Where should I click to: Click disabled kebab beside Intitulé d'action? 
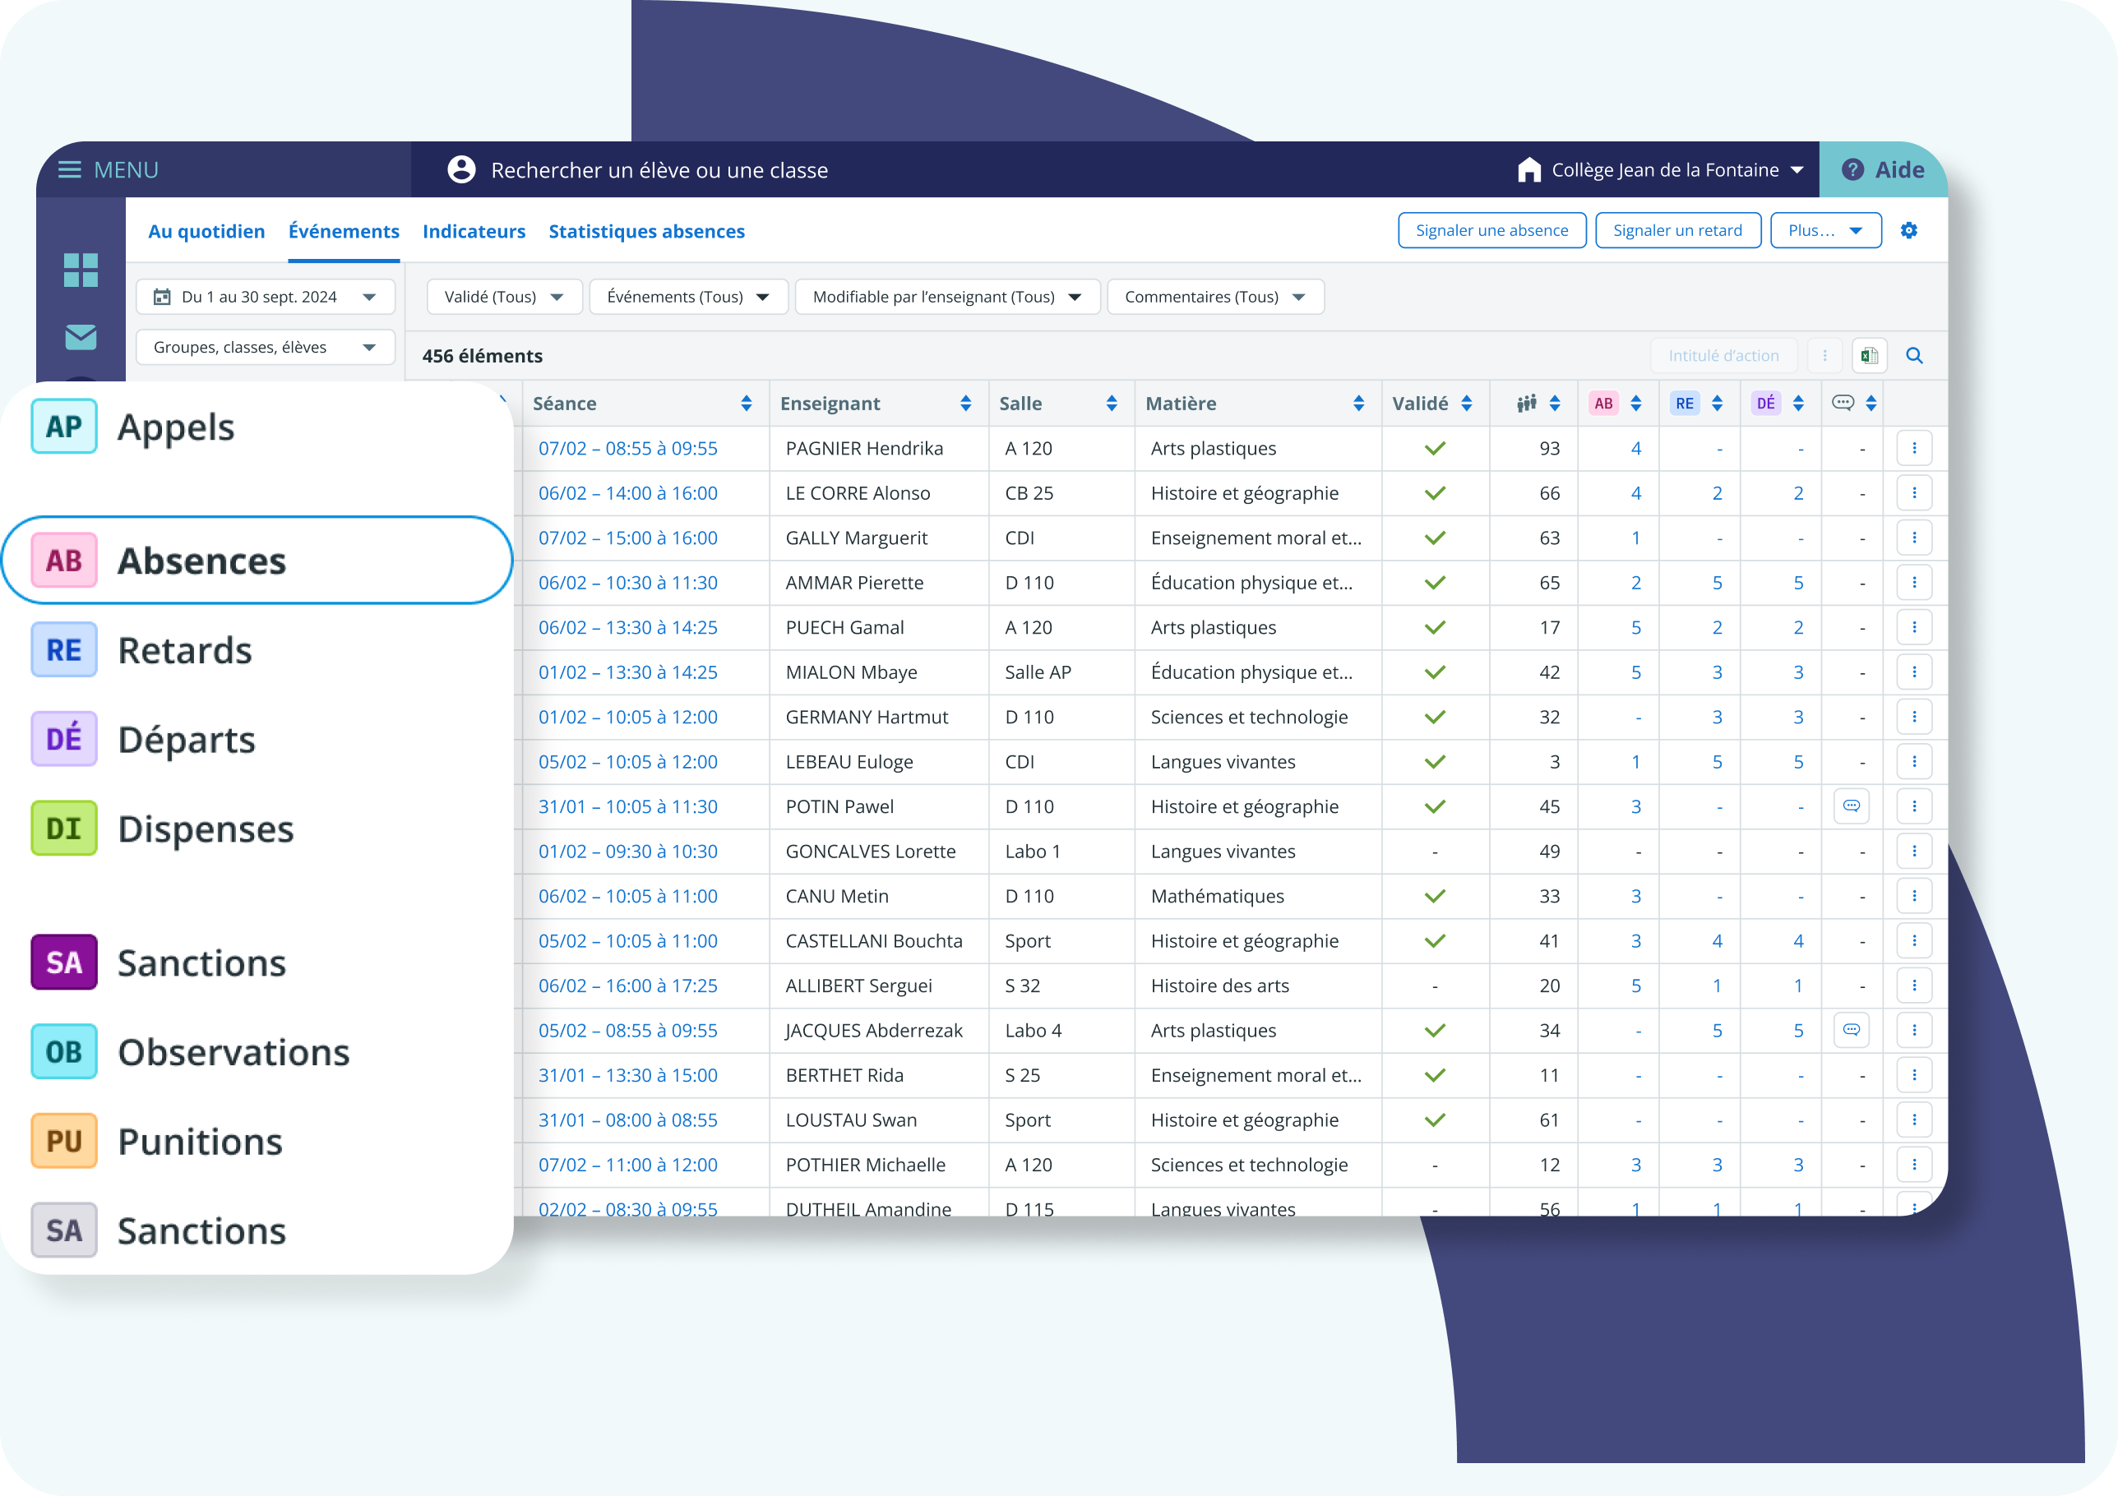pyautogui.click(x=1824, y=356)
